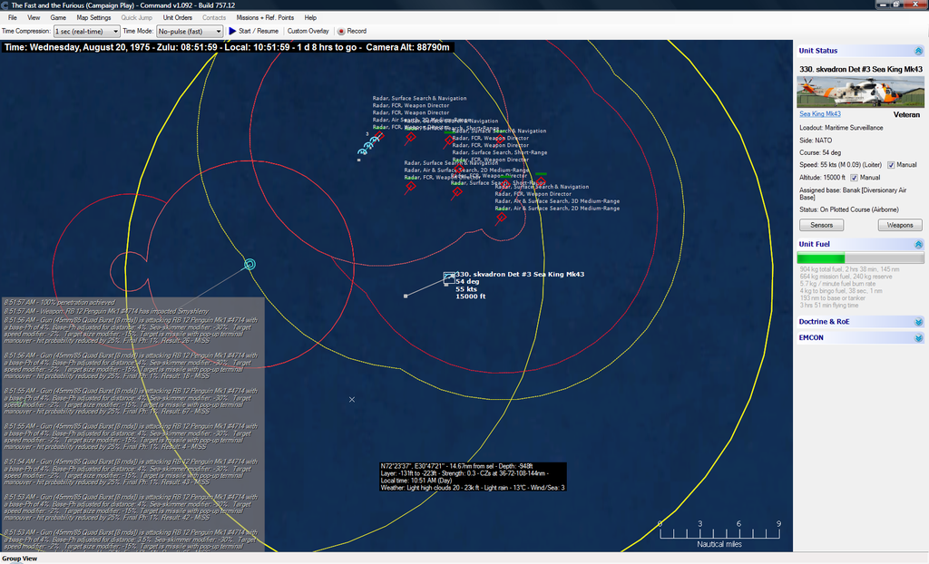Select the Sea King Mk43 helicopter unit icon
Viewport: 929px width, 564px height.
tap(449, 277)
